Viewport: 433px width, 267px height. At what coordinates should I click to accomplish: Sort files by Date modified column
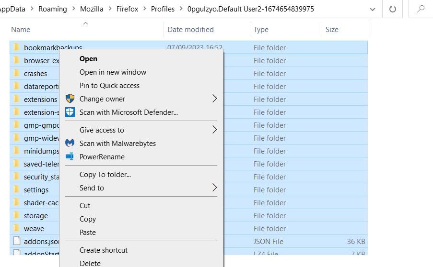(x=190, y=30)
